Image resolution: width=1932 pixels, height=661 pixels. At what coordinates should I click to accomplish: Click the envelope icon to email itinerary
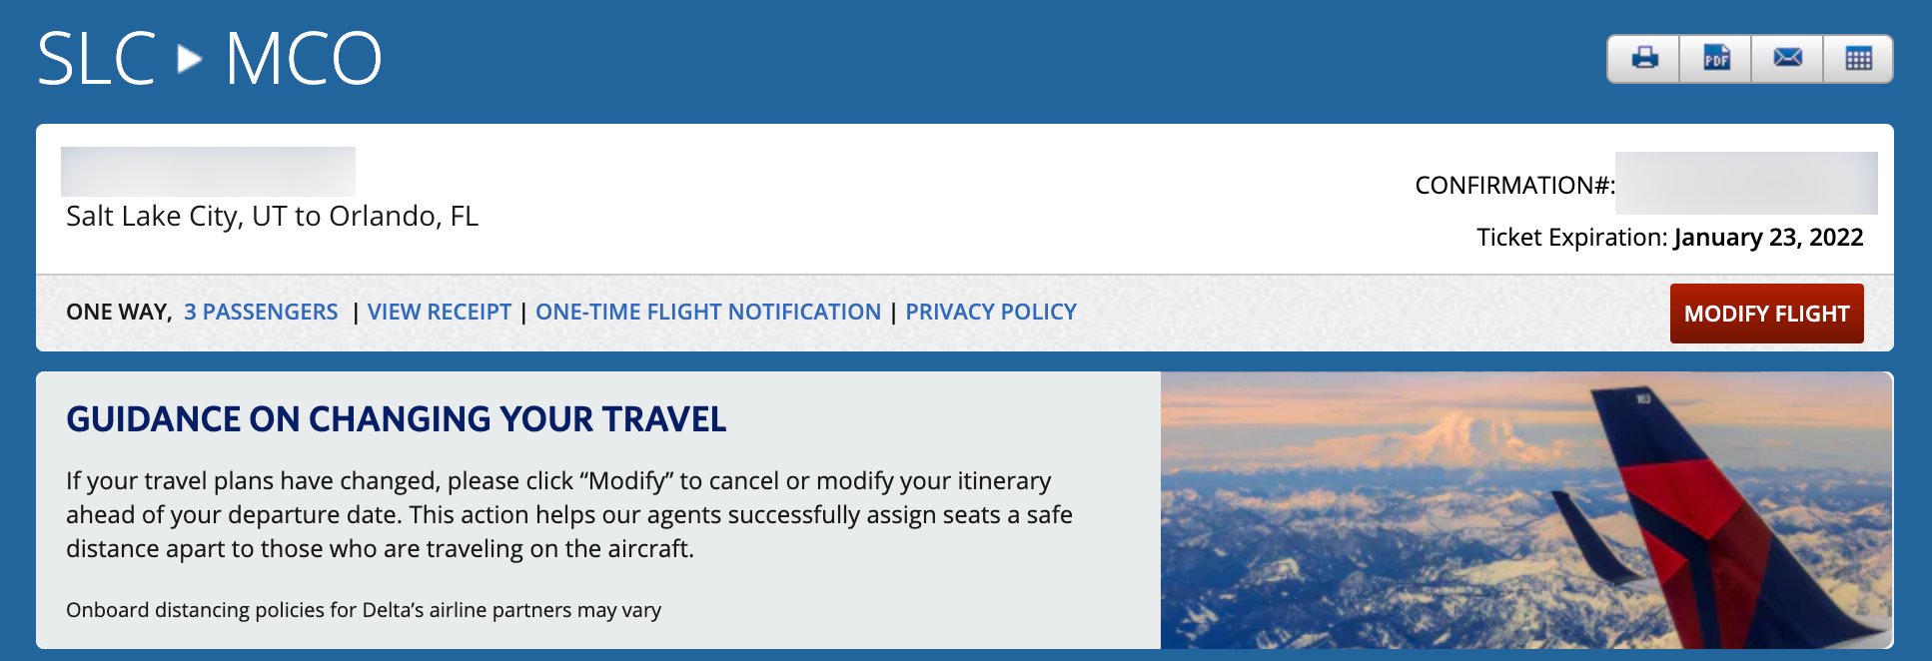(1787, 58)
